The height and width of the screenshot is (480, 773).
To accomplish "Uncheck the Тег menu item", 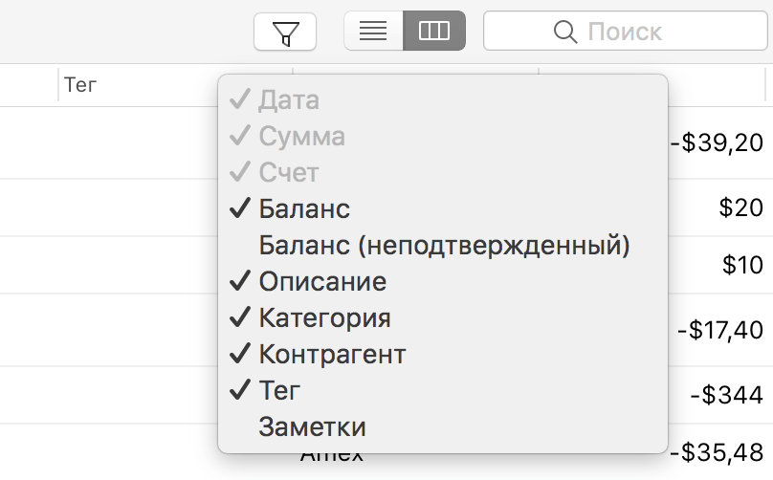I will pyautogui.click(x=443, y=390).
